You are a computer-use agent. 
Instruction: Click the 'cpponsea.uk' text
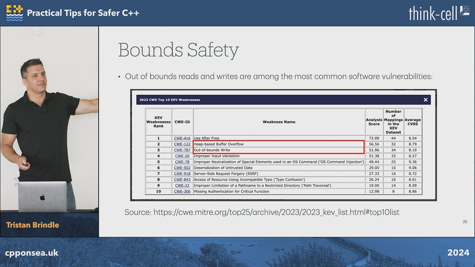32,253
